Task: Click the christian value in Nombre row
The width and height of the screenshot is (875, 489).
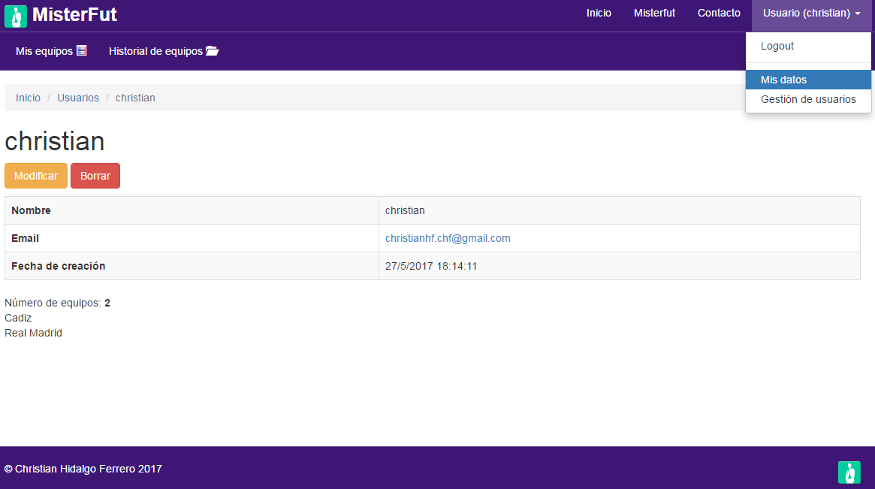Action: pos(405,210)
